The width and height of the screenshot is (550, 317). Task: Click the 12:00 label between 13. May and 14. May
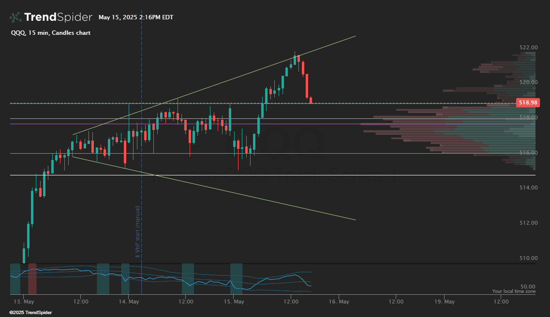81,302
